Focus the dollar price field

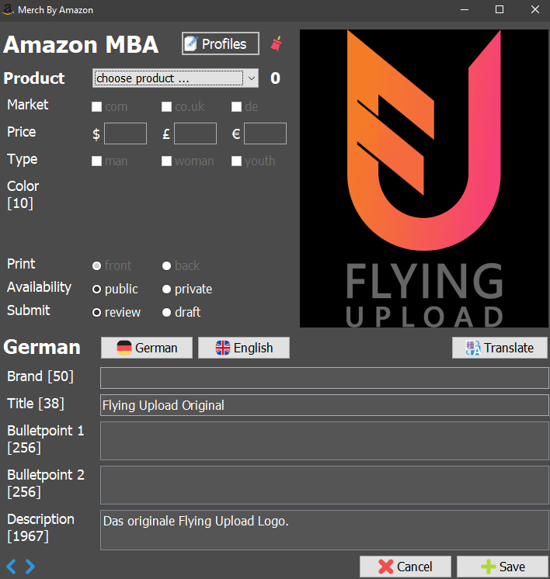[125, 133]
